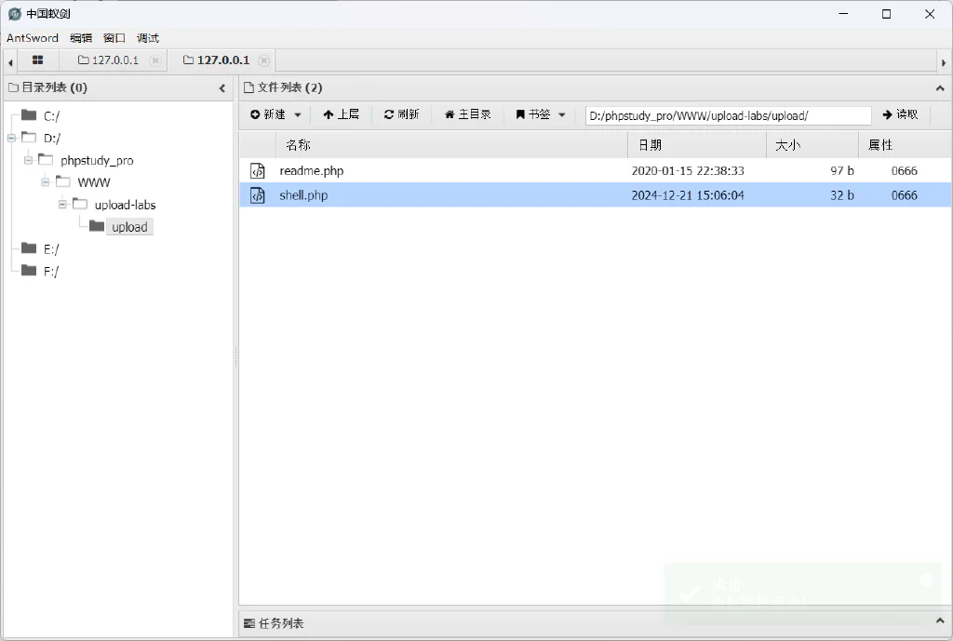
Task: Select the shell.php file name
Action: [303, 195]
